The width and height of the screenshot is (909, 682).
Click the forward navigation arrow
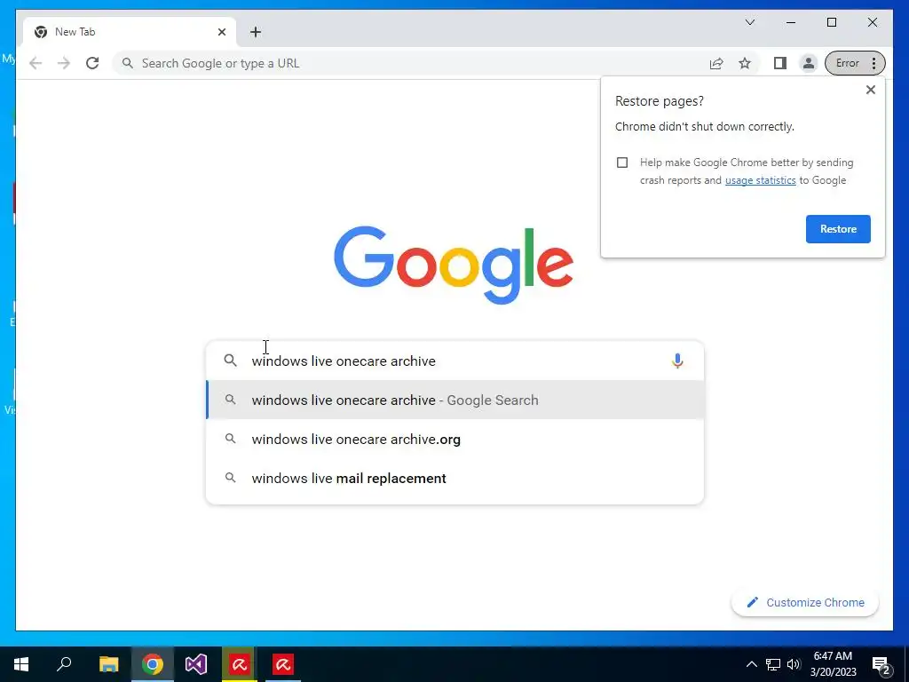64,63
